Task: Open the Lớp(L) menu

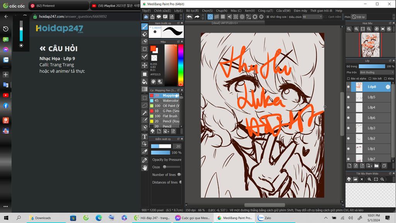Action: (x=178, y=10)
